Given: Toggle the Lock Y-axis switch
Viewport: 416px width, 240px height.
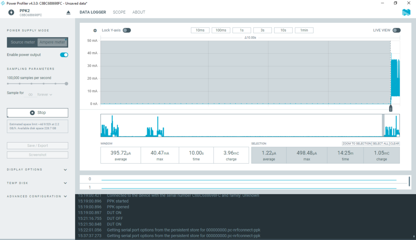Looking at the screenshot, I should 127,30.
